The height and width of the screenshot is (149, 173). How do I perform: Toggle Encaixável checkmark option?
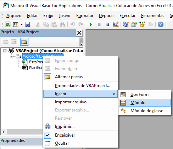[x=80, y=135]
